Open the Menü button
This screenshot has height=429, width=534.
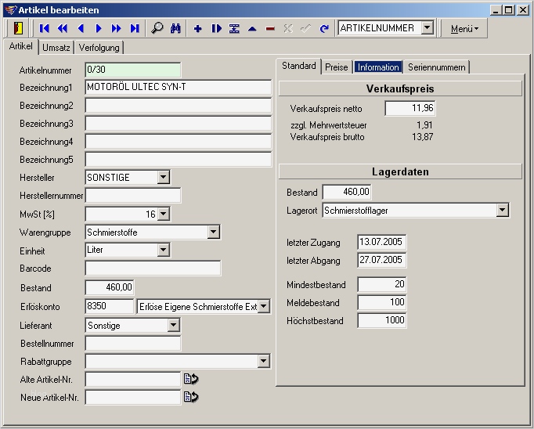click(x=464, y=28)
